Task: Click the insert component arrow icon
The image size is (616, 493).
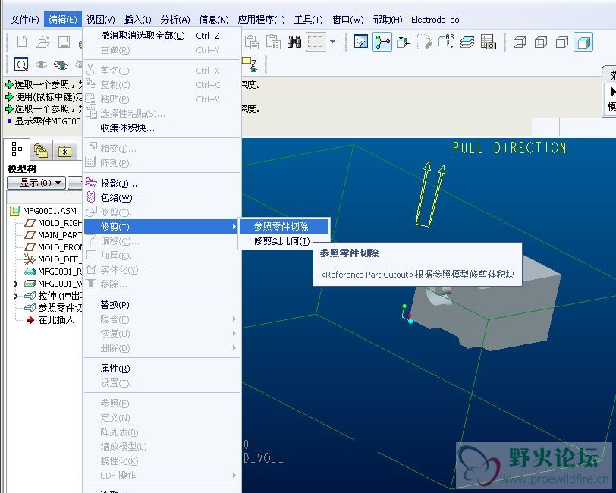Action: click(x=403, y=42)
